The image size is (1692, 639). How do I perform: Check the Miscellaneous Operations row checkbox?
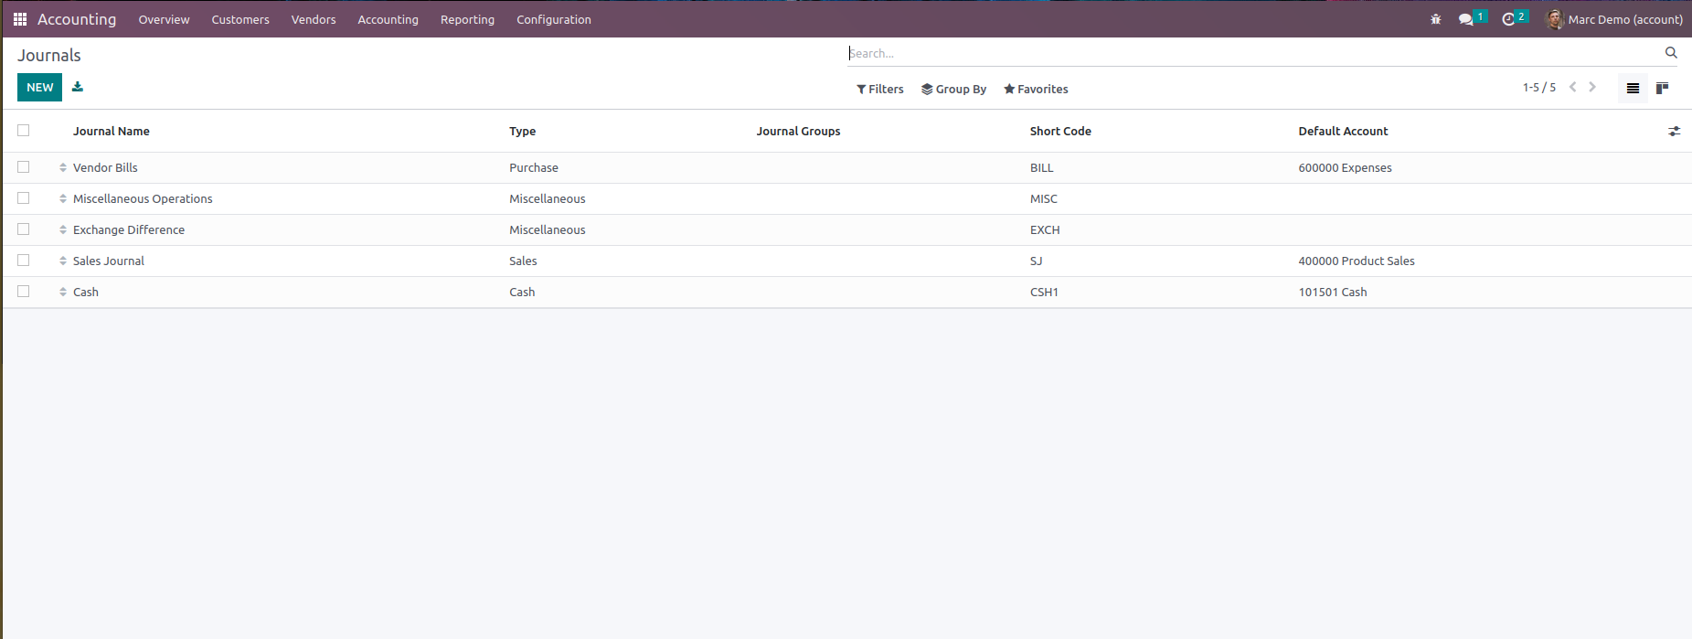(x=24, y=198)
